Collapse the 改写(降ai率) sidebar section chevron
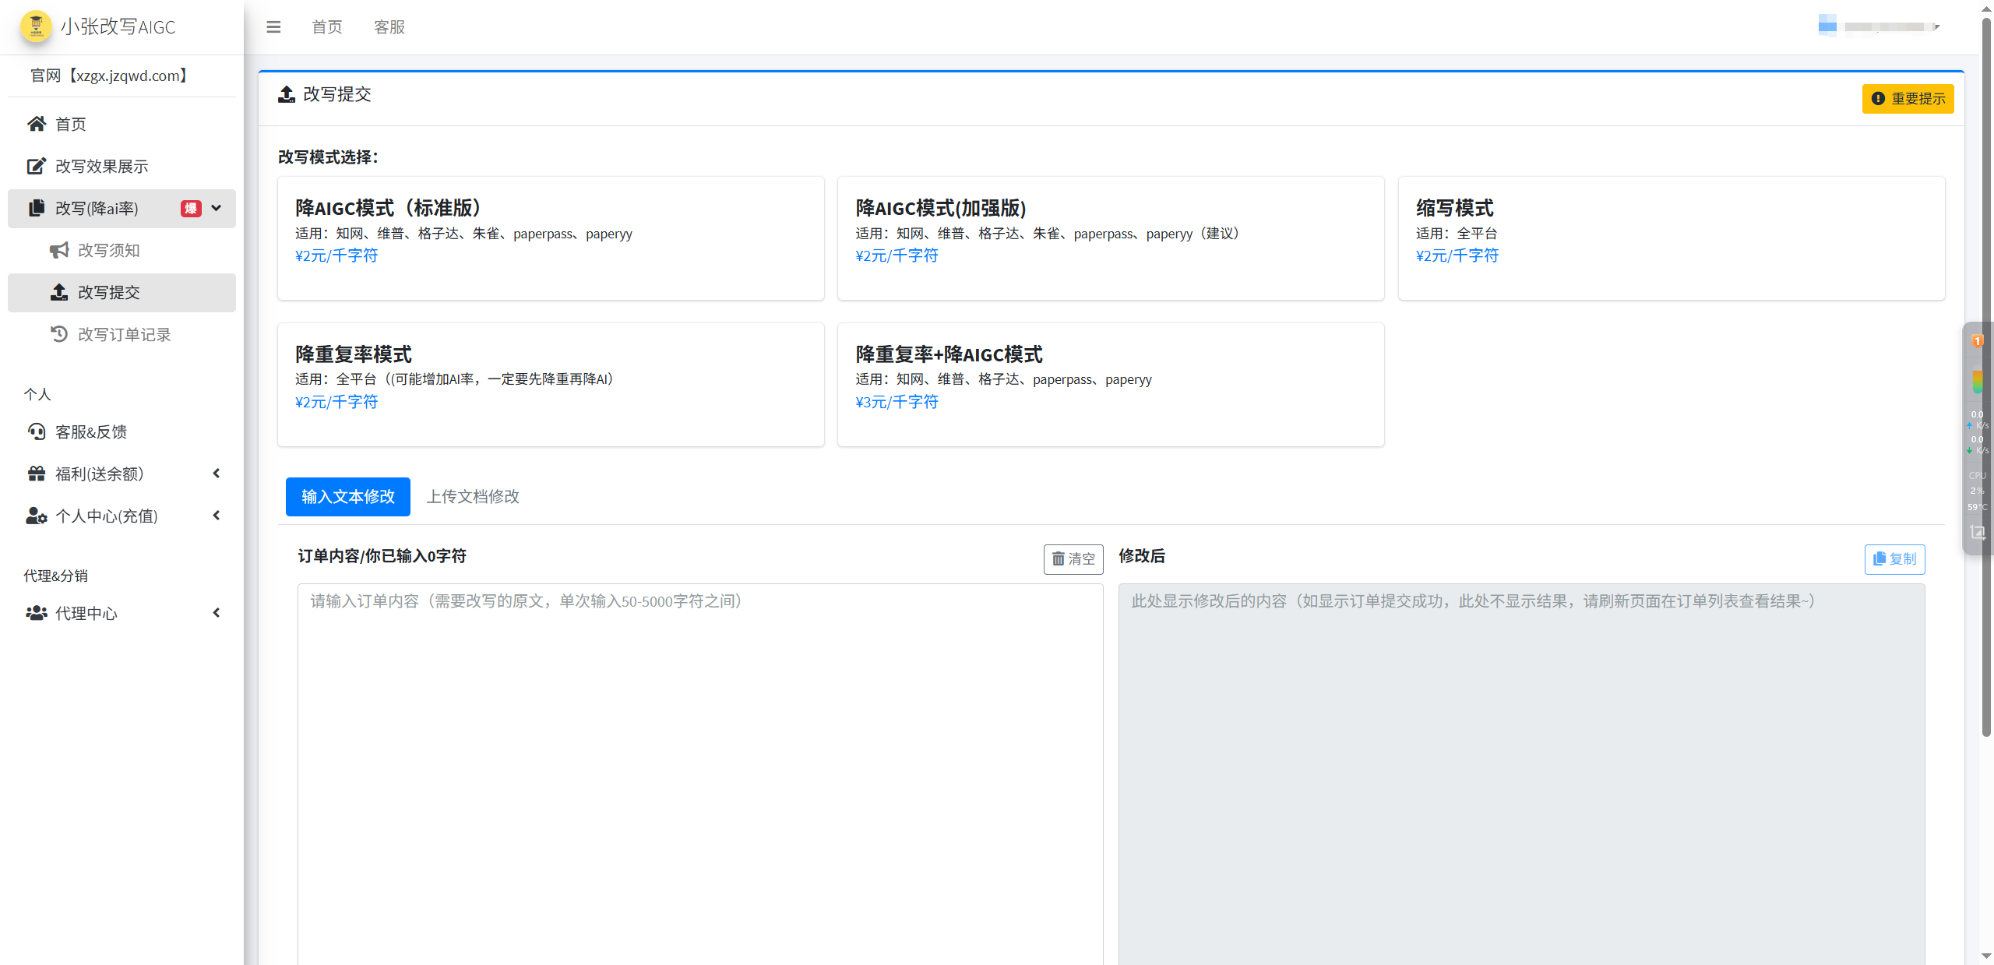 (x=216, y=209)
